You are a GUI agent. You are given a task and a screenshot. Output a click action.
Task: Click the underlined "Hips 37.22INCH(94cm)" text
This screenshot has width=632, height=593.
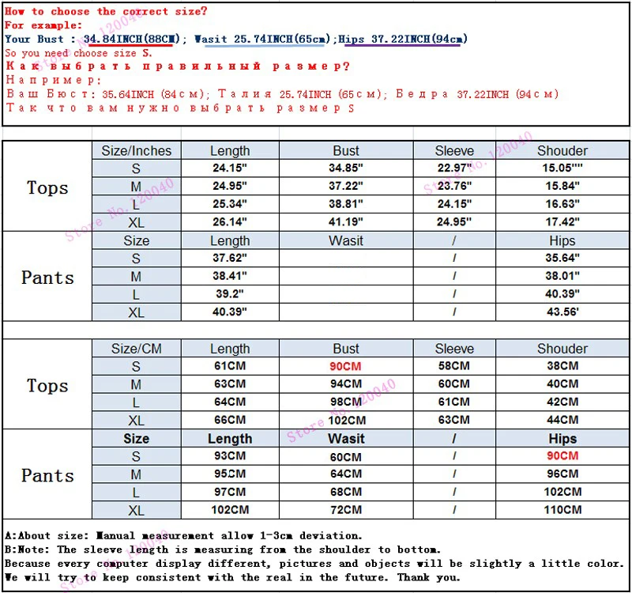(403, 39)
